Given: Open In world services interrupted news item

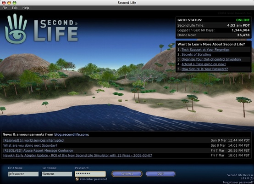Looking at the screenshot, I should [x=33, y=140].
